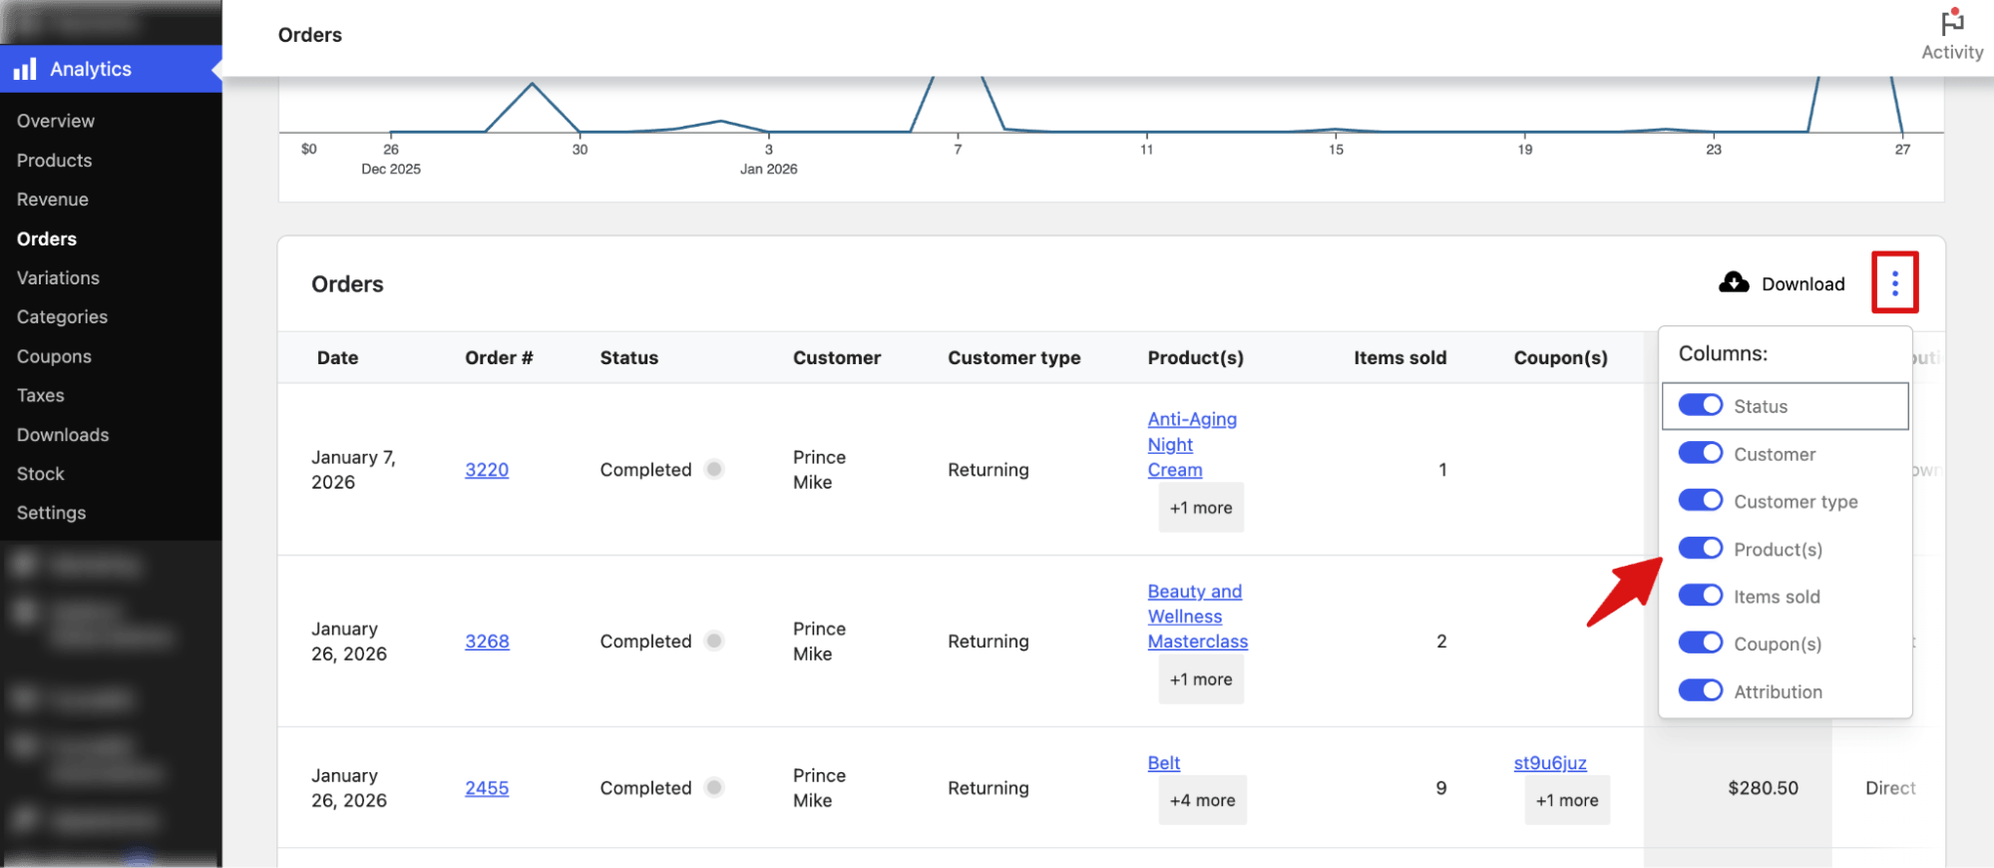Image resolution: width=1994 pixels, height=868 pixels.
Task: Open Beauty and Wellness Masterclass link
Action: click(x=1197, y=616)
